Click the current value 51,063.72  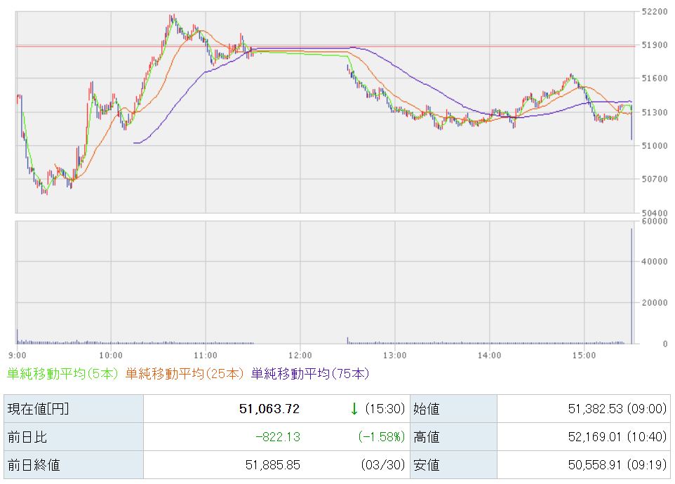click(x=269, y=409)
